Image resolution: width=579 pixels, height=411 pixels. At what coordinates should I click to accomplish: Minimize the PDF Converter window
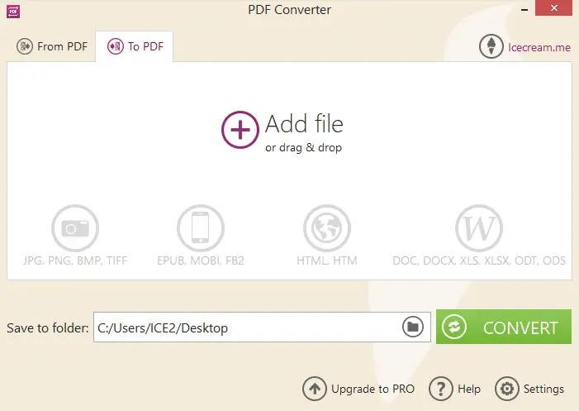pos(524,10)
